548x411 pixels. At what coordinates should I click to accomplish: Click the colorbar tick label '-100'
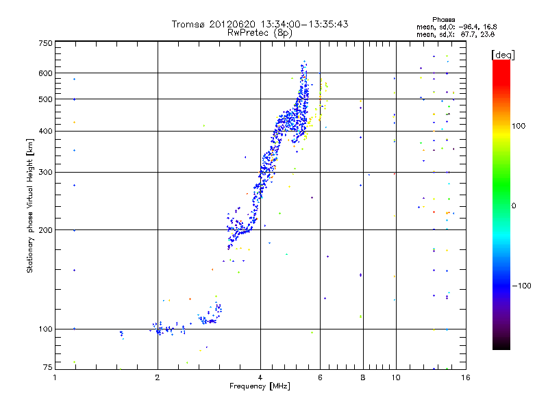click(x=521, y=286)
